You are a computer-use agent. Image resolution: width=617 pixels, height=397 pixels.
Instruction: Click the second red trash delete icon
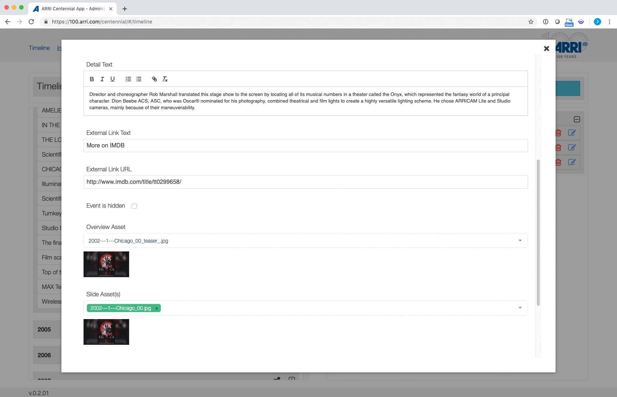click(558, 147)
